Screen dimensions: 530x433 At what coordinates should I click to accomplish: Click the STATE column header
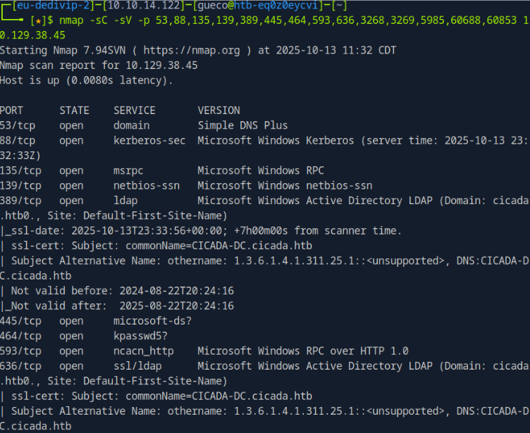[74, 111]
